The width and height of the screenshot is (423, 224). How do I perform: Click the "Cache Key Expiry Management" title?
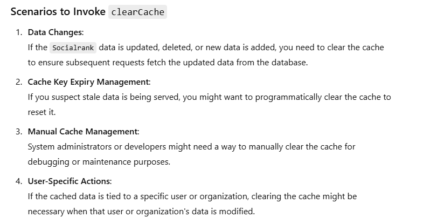point(88,82)
